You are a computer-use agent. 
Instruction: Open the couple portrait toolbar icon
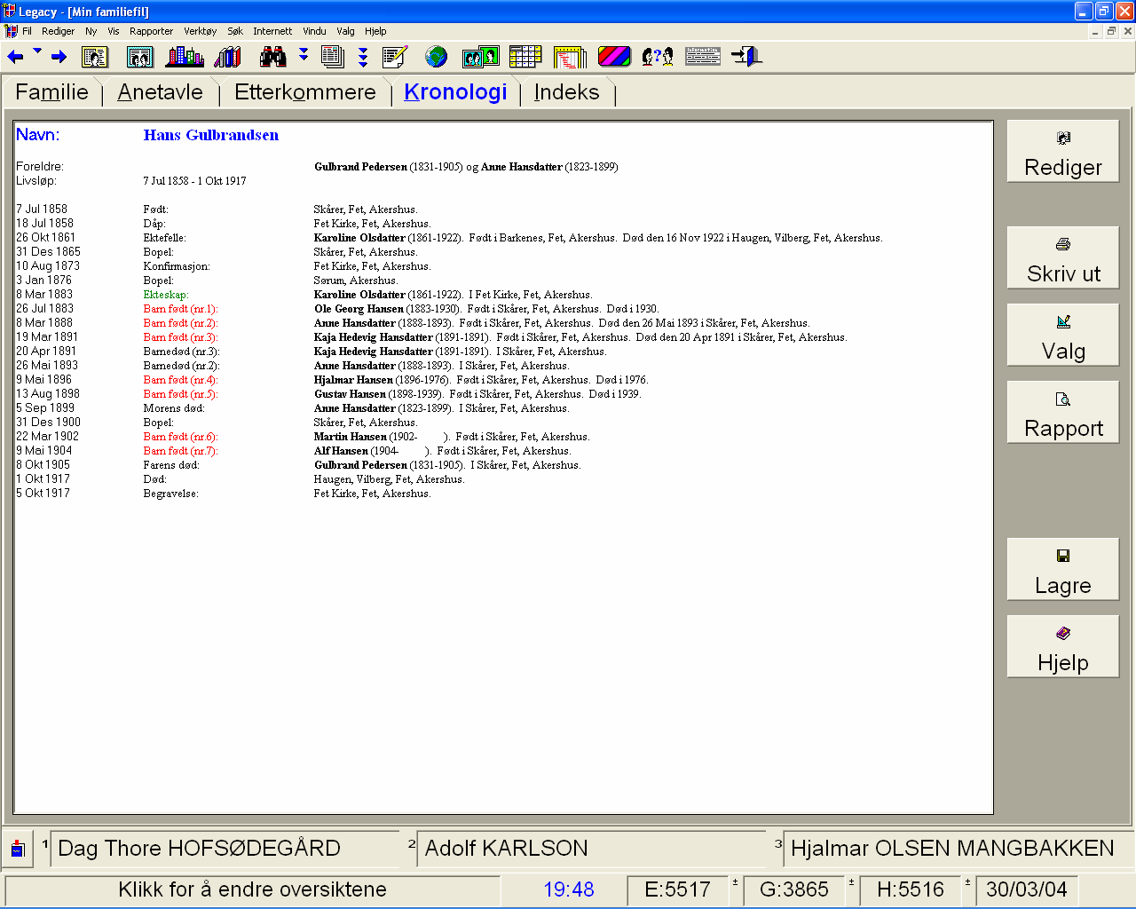(140, 58)
